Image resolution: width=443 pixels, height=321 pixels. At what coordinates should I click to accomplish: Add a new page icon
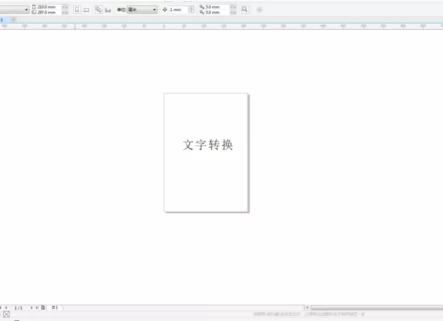pyautogui.click(x=43, y=307)
